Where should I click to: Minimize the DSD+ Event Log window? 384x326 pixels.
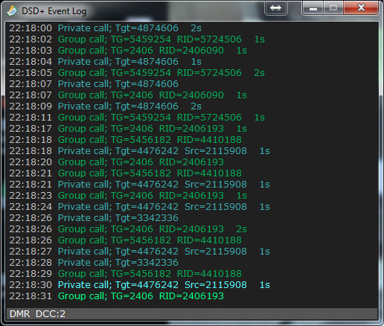[x=313, y=8]
